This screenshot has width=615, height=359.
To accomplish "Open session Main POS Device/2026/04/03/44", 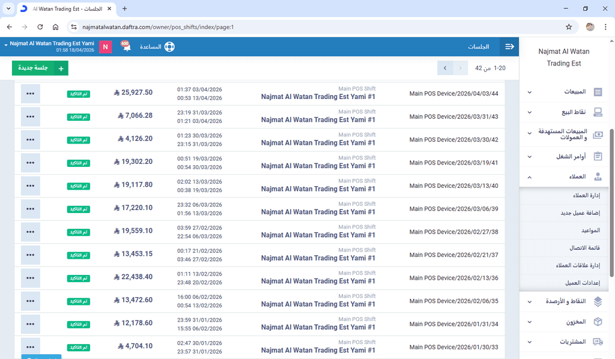I will (x=453, y=94).
